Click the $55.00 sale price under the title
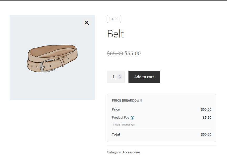This screenshot has width=227, height=155. (x=133, y=53)
